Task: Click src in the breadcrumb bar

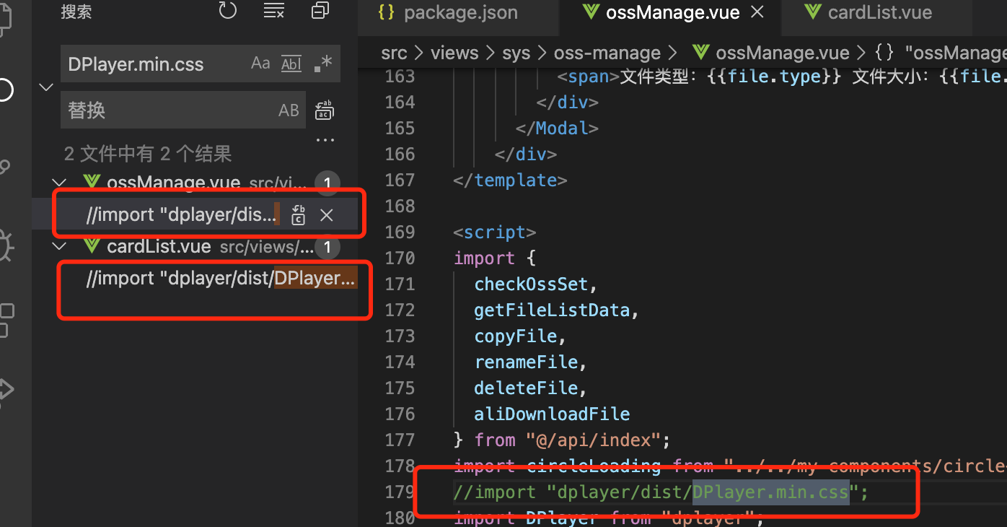Action: click(x=394, y=52)
